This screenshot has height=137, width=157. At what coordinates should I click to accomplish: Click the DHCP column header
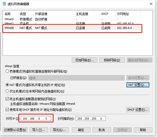108,14
